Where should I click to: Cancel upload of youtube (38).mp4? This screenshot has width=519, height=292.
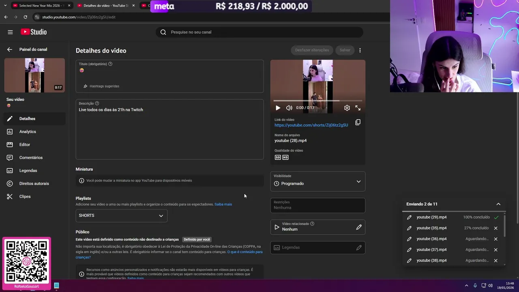(x=495, y=261)
